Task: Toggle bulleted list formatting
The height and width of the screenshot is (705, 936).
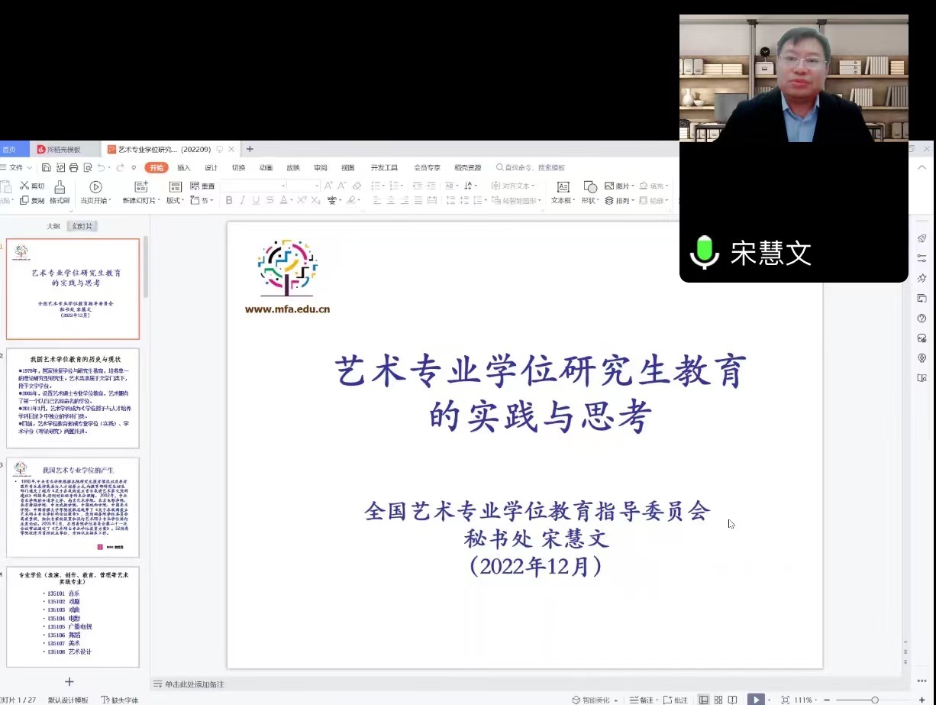Action: [375, 186]
